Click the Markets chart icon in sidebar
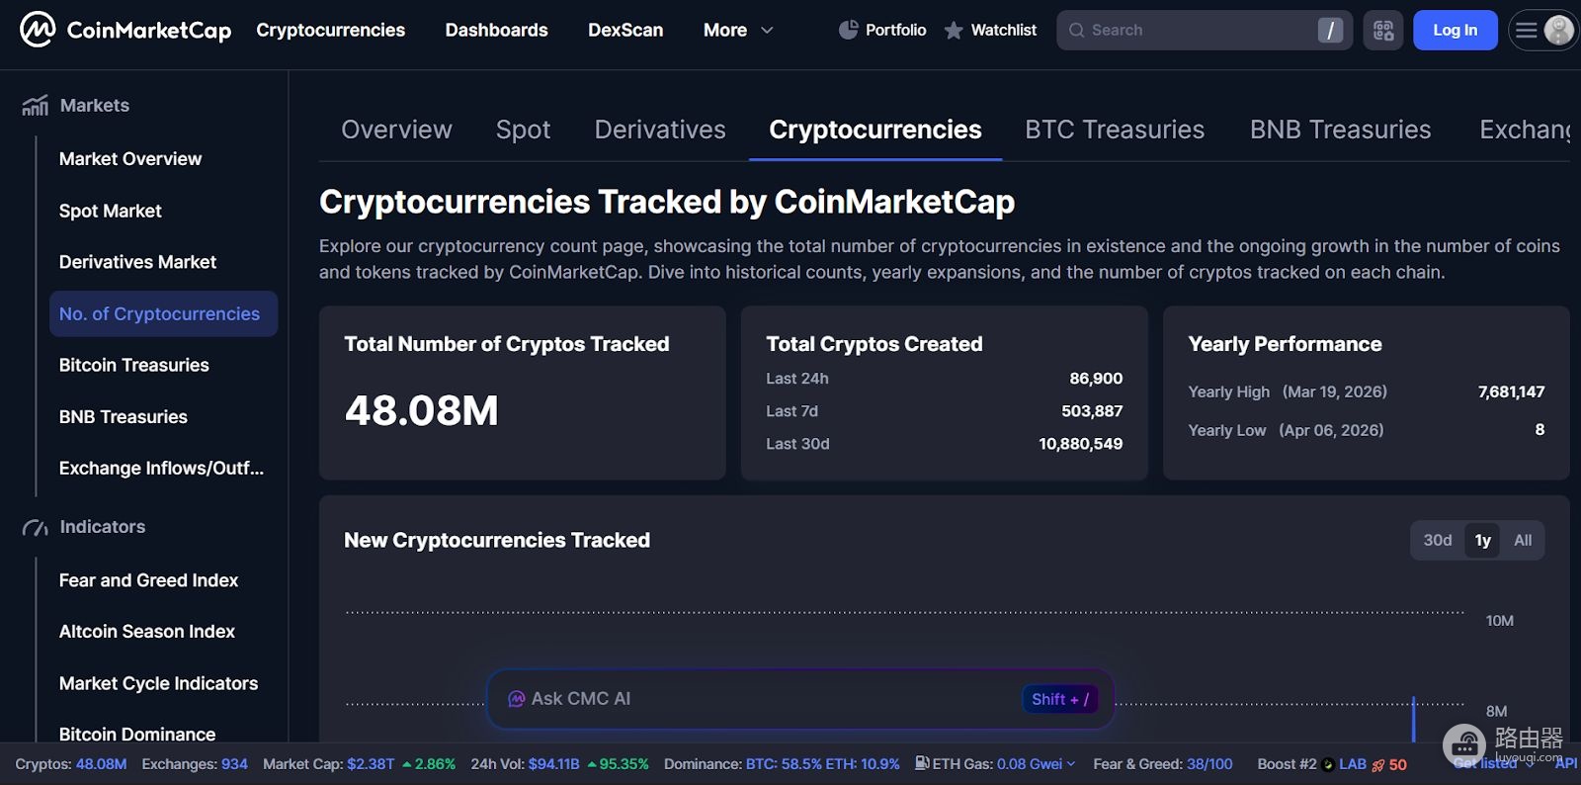This screenshot has height=785, width=1581. 35,105
